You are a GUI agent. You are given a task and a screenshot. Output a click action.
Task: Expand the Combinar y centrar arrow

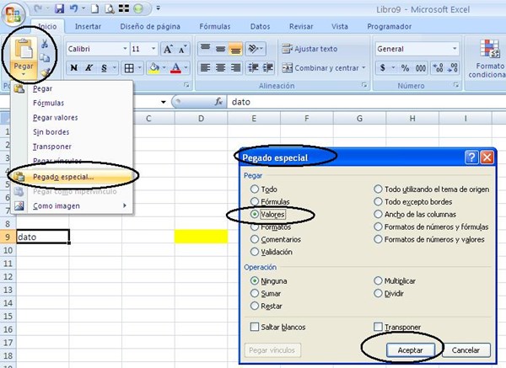[363, 68]
